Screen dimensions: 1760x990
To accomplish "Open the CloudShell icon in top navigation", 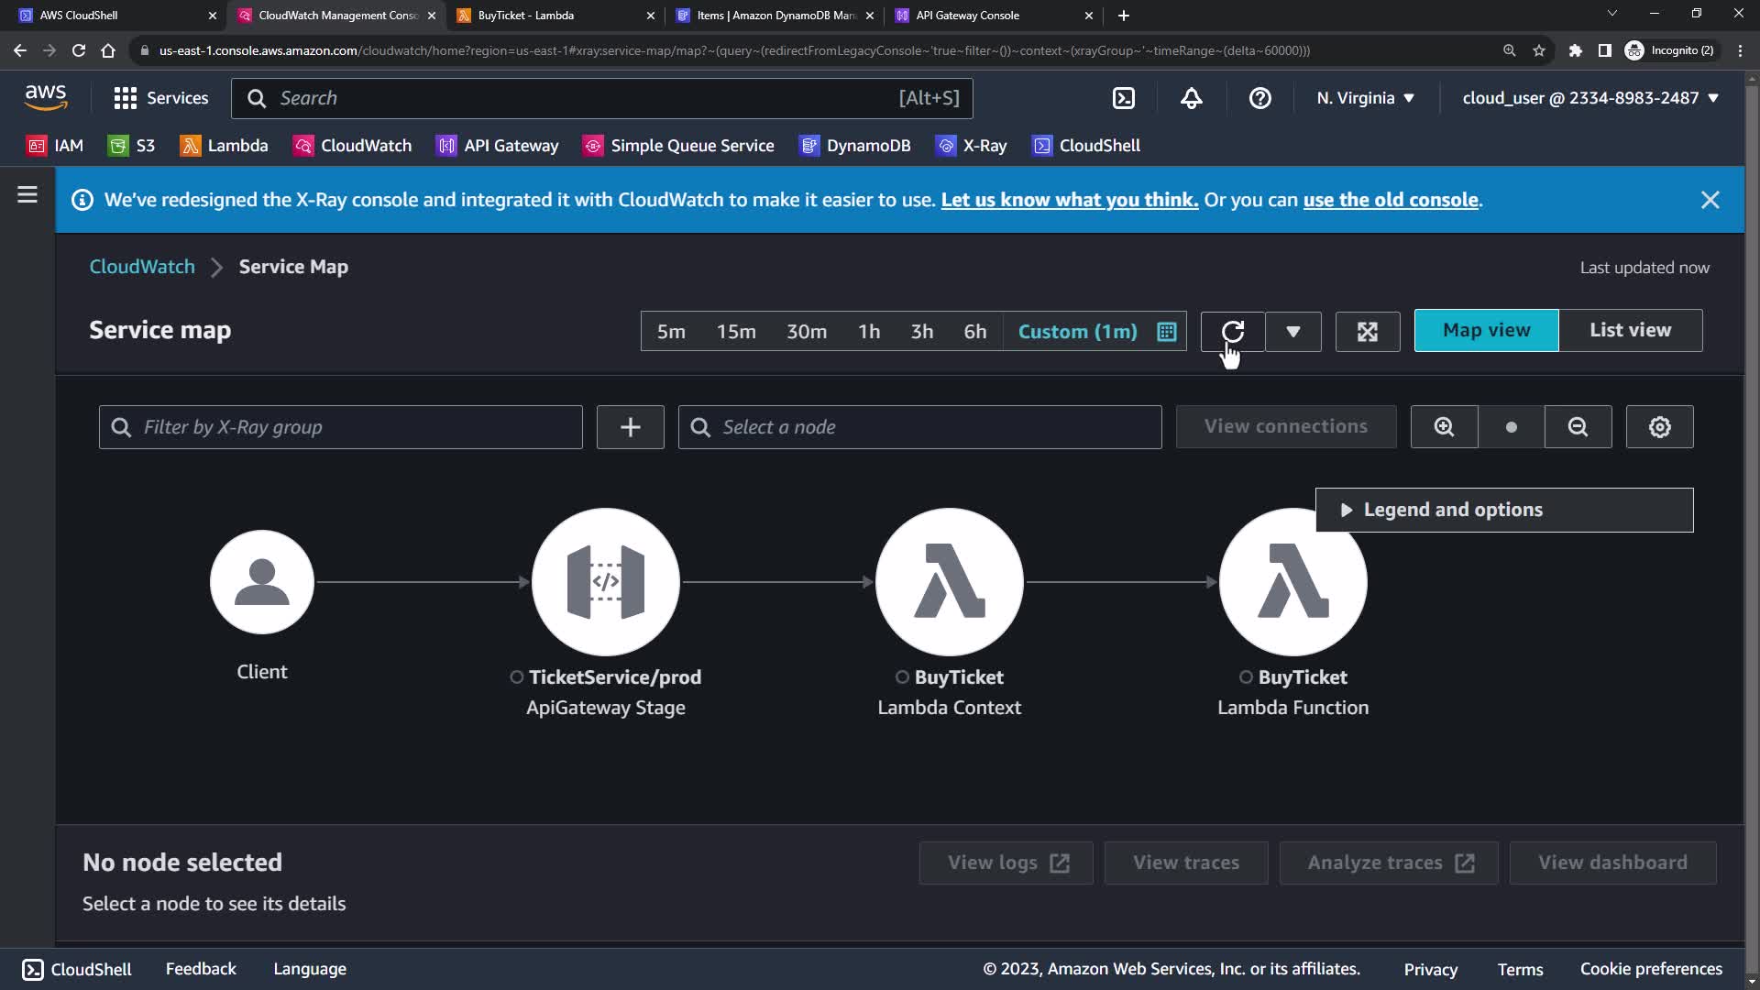I will [1123, 98].
